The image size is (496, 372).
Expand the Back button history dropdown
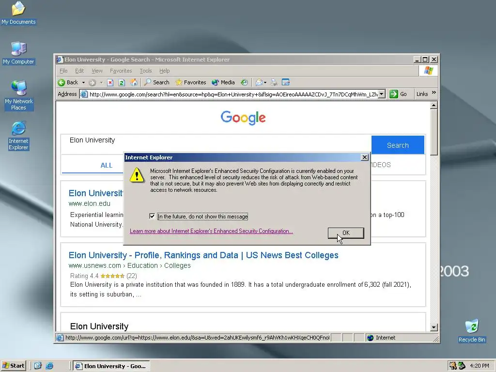point(83,82)
